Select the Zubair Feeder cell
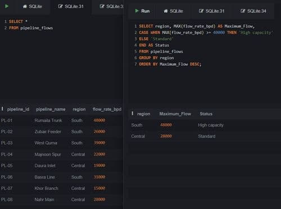 (48, 131)
